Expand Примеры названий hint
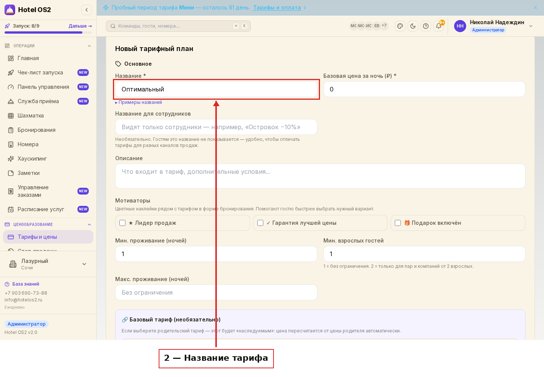The height and width of the screenshot is (377, 544). pyautogui.click(x=139, y=102)
